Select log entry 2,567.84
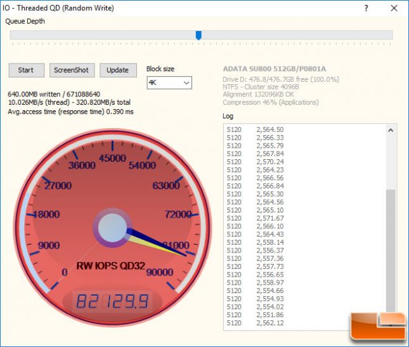This screenshot has height=347, width=409. (255, 154)
